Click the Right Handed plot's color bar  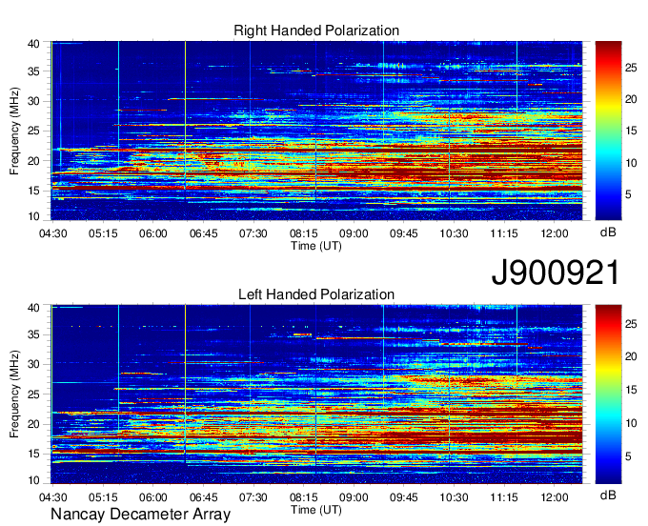point(608,131)
